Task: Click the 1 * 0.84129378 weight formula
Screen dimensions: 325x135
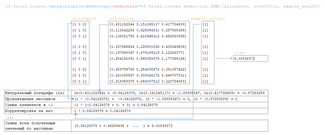Action: pos(102,111)
